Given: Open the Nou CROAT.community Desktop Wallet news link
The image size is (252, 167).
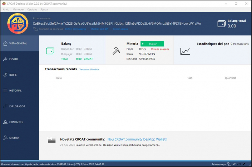Looking at the screenshot, I should pyautogui.click(x=137, y=139).
